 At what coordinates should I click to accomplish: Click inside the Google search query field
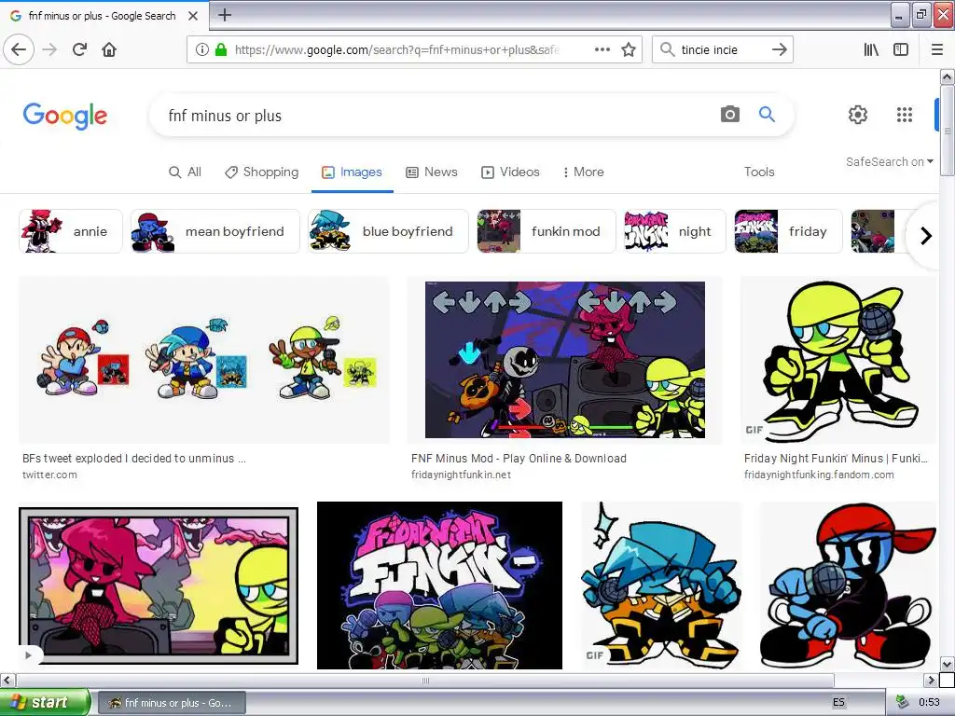(x=438, y=115)
